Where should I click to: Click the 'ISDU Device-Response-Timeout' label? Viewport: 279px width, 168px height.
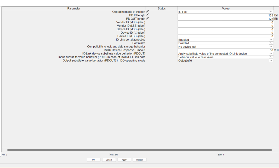coord(125,50)
